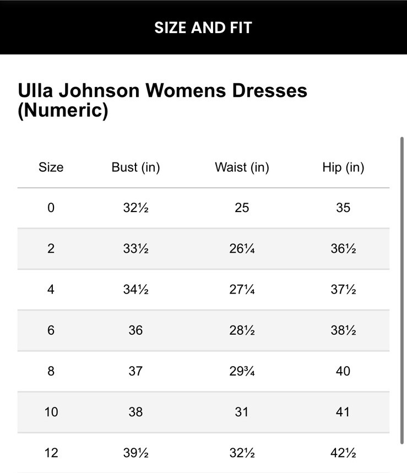Click the bust value 39½ for size 12
407x473 pixels.
click(x=135, y=453)
